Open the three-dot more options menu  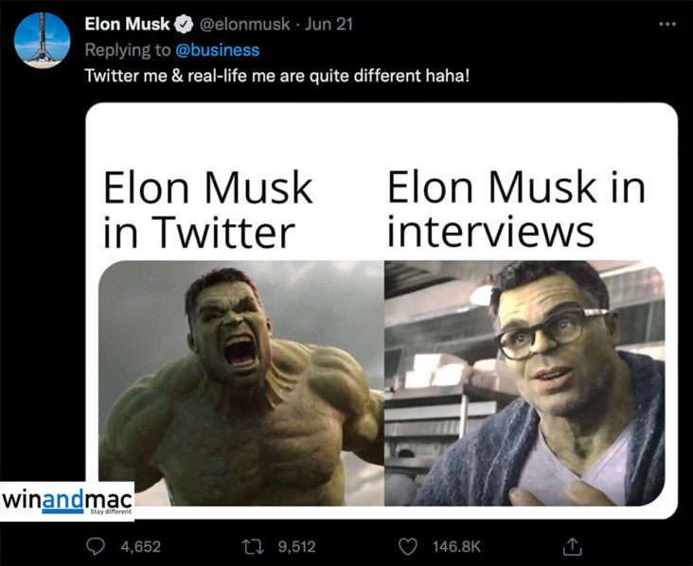(x=668, y=25)
